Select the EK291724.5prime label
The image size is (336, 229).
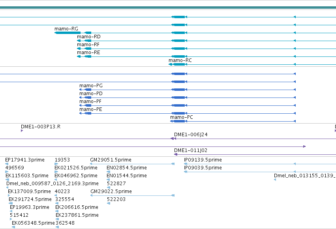click(30, 199)
